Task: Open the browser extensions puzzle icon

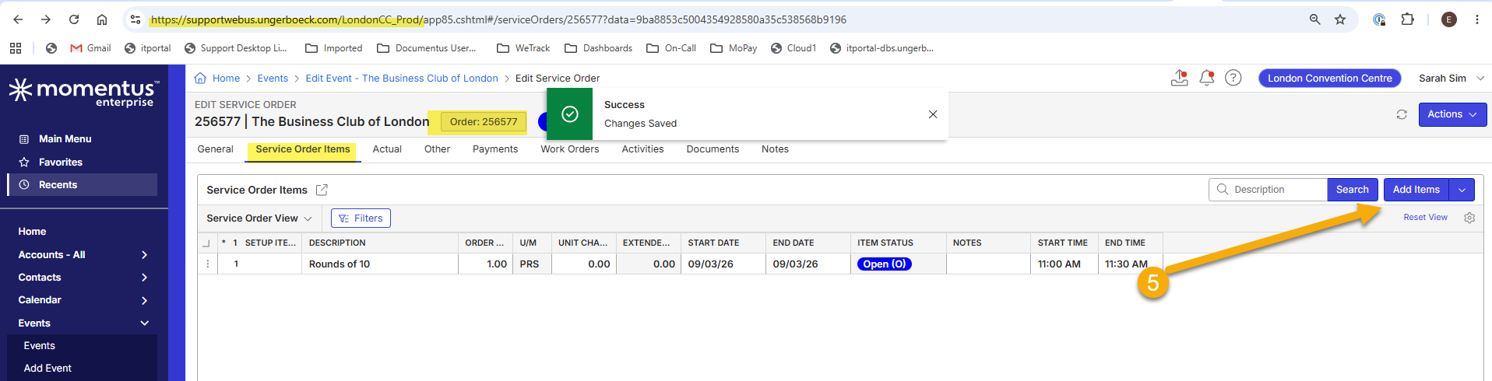Action: [x=1407, y=19]
